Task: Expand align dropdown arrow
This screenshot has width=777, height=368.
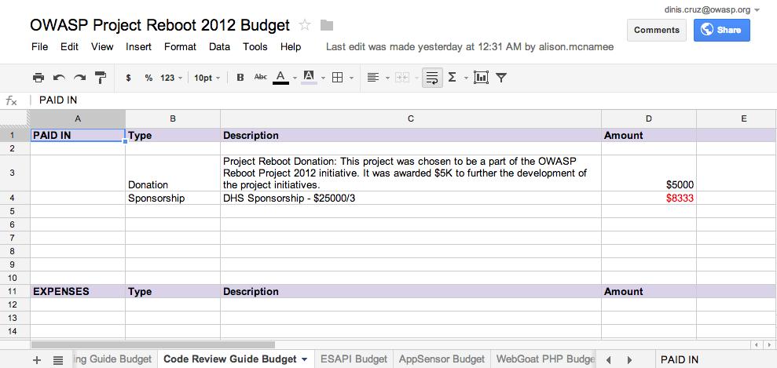Action: [387, 78]
